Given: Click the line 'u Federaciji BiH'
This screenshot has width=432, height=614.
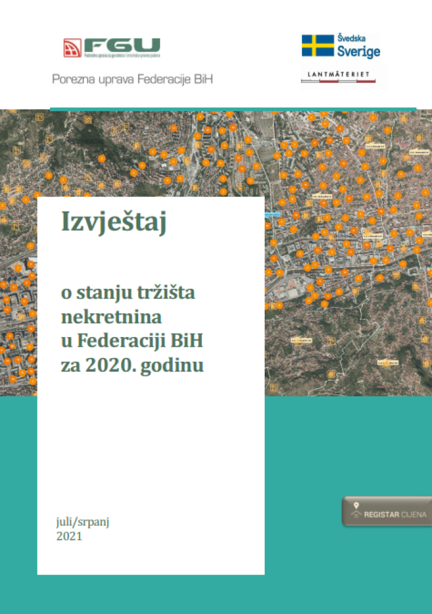Looking at the screenshot, I should coord(132,341).
